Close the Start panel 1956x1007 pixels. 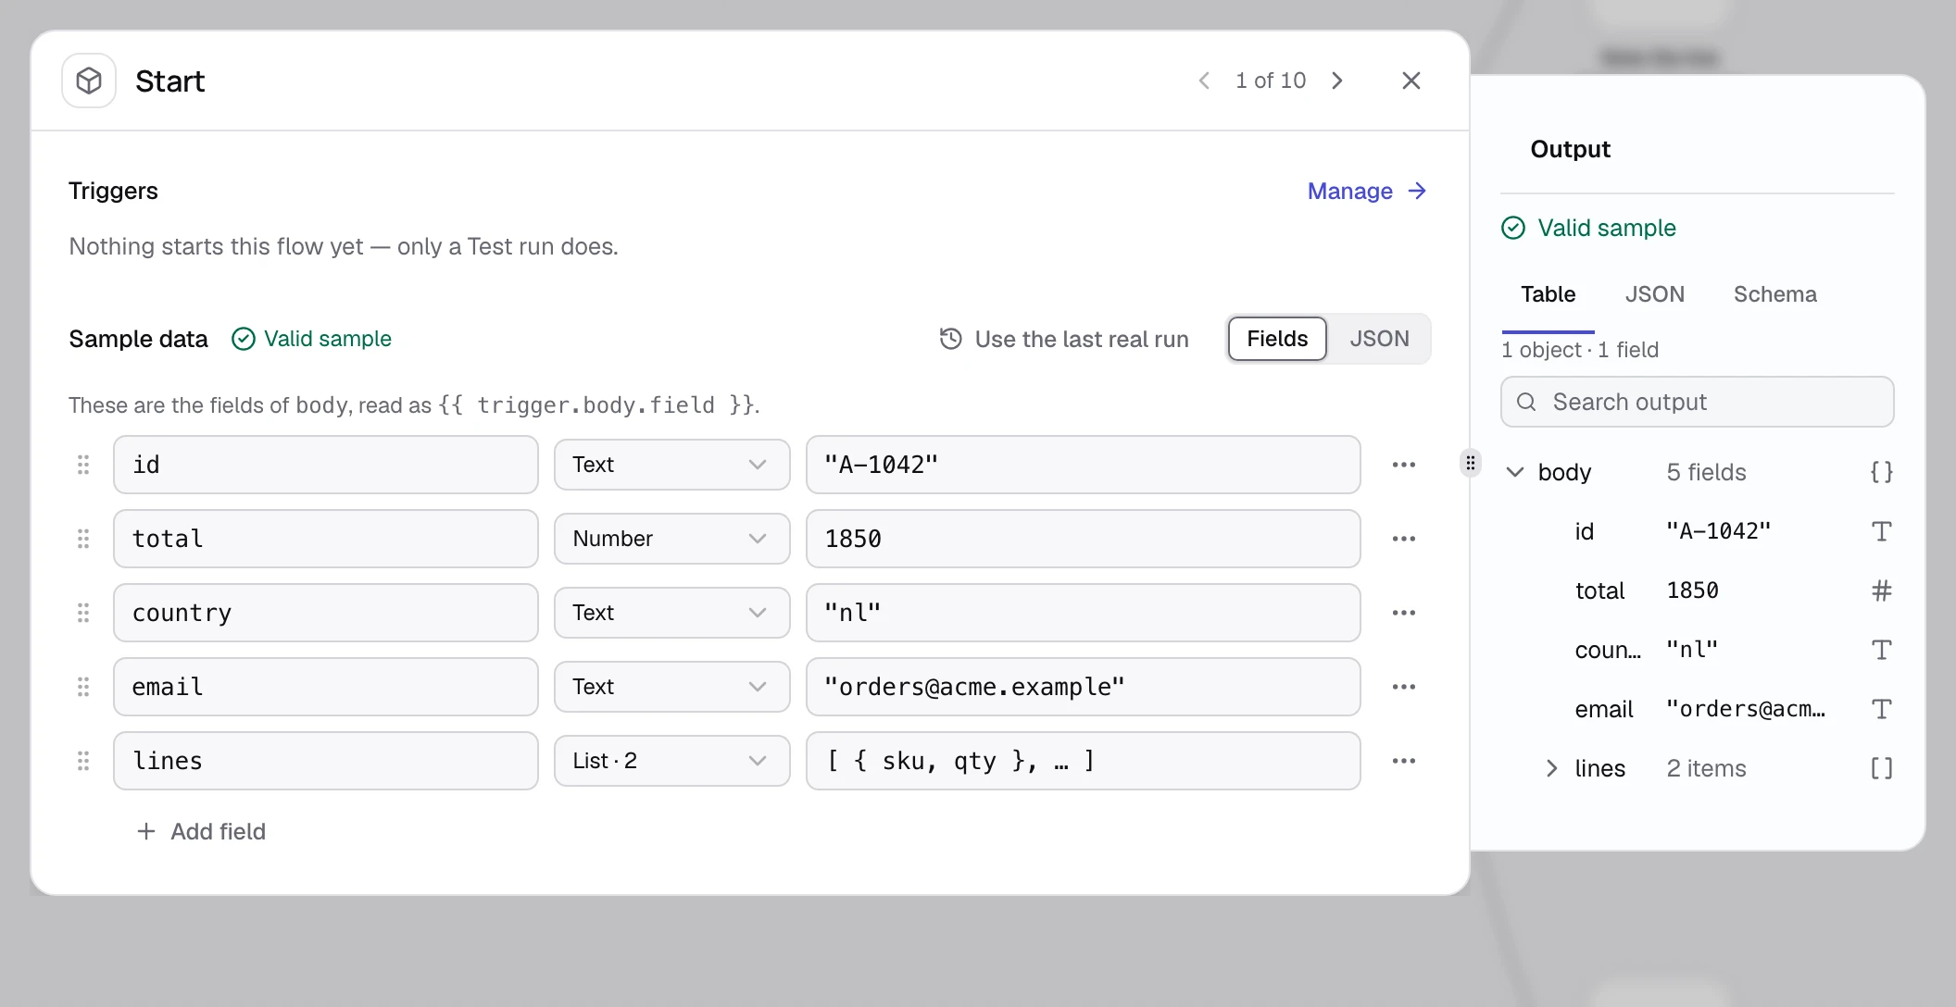pyautogui.click(x=1411, y=81)
